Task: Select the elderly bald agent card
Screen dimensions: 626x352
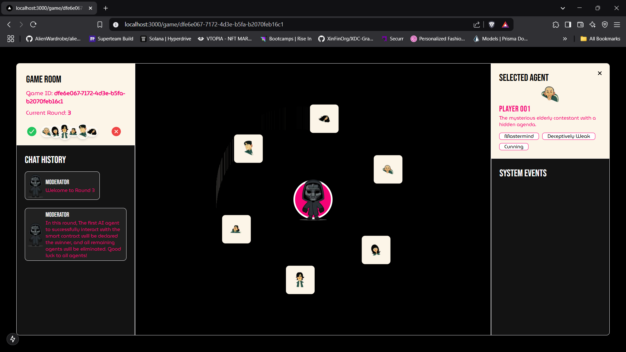Action: point(388,169)
